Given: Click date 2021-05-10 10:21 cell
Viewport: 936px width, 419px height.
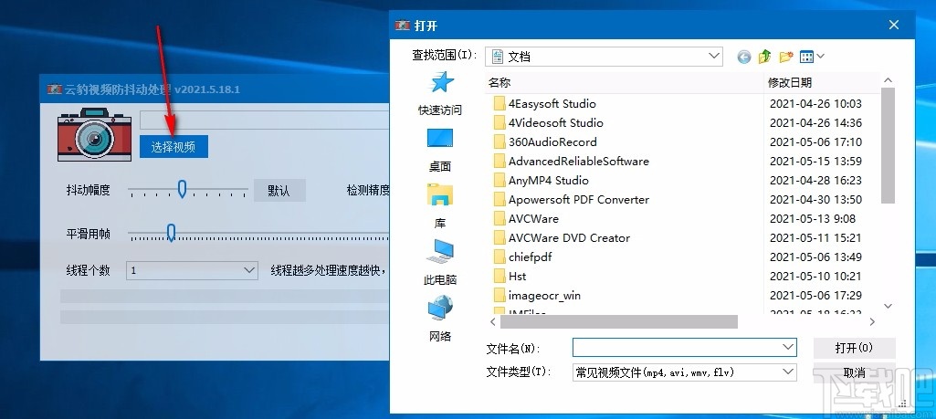Looking at the screenshot, I should point(815,276).
